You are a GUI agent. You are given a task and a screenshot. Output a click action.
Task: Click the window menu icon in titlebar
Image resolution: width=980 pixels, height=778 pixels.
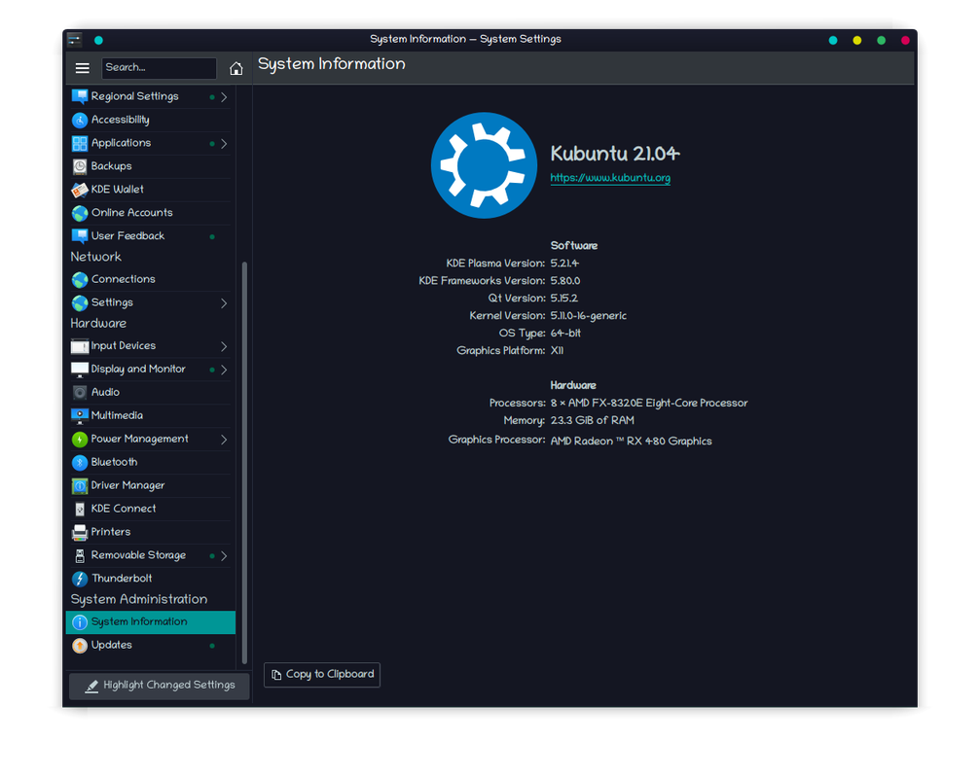(74, 40)
